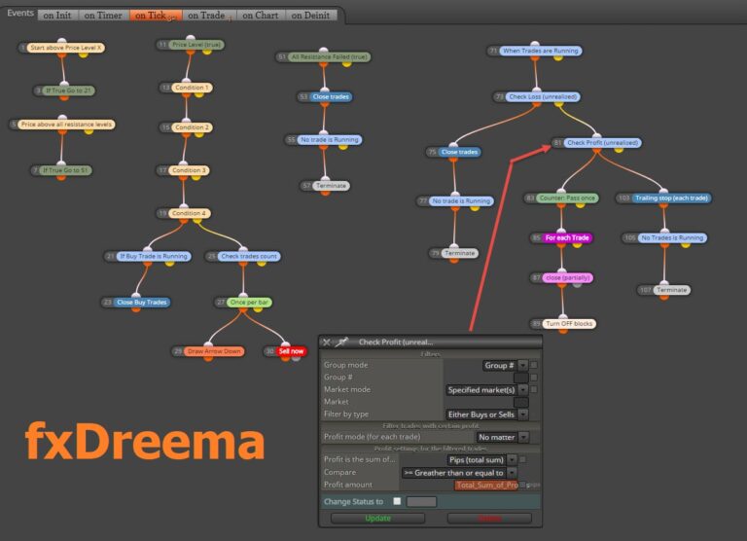747x541 pixels.
Task: Select the magenta For each Trade block
Action: pos(567,237)
